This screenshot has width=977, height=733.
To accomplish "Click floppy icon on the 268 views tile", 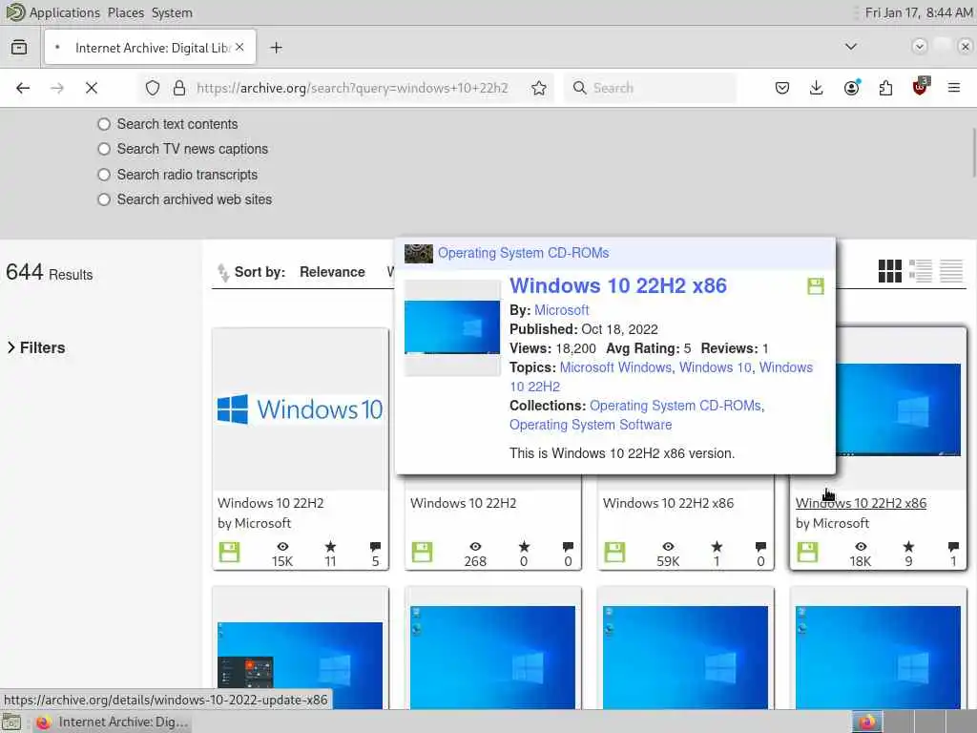I will point(422,553).
